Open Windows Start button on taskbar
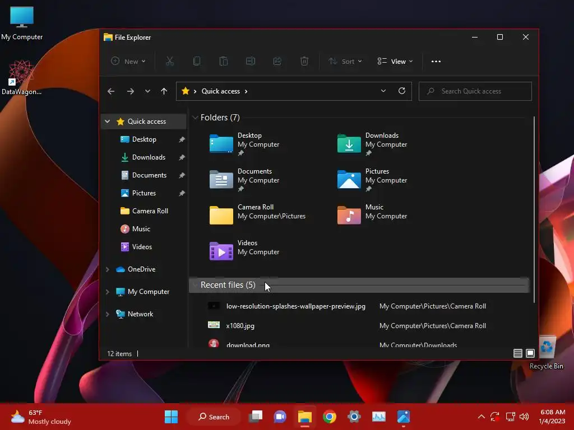 [171, 417]
